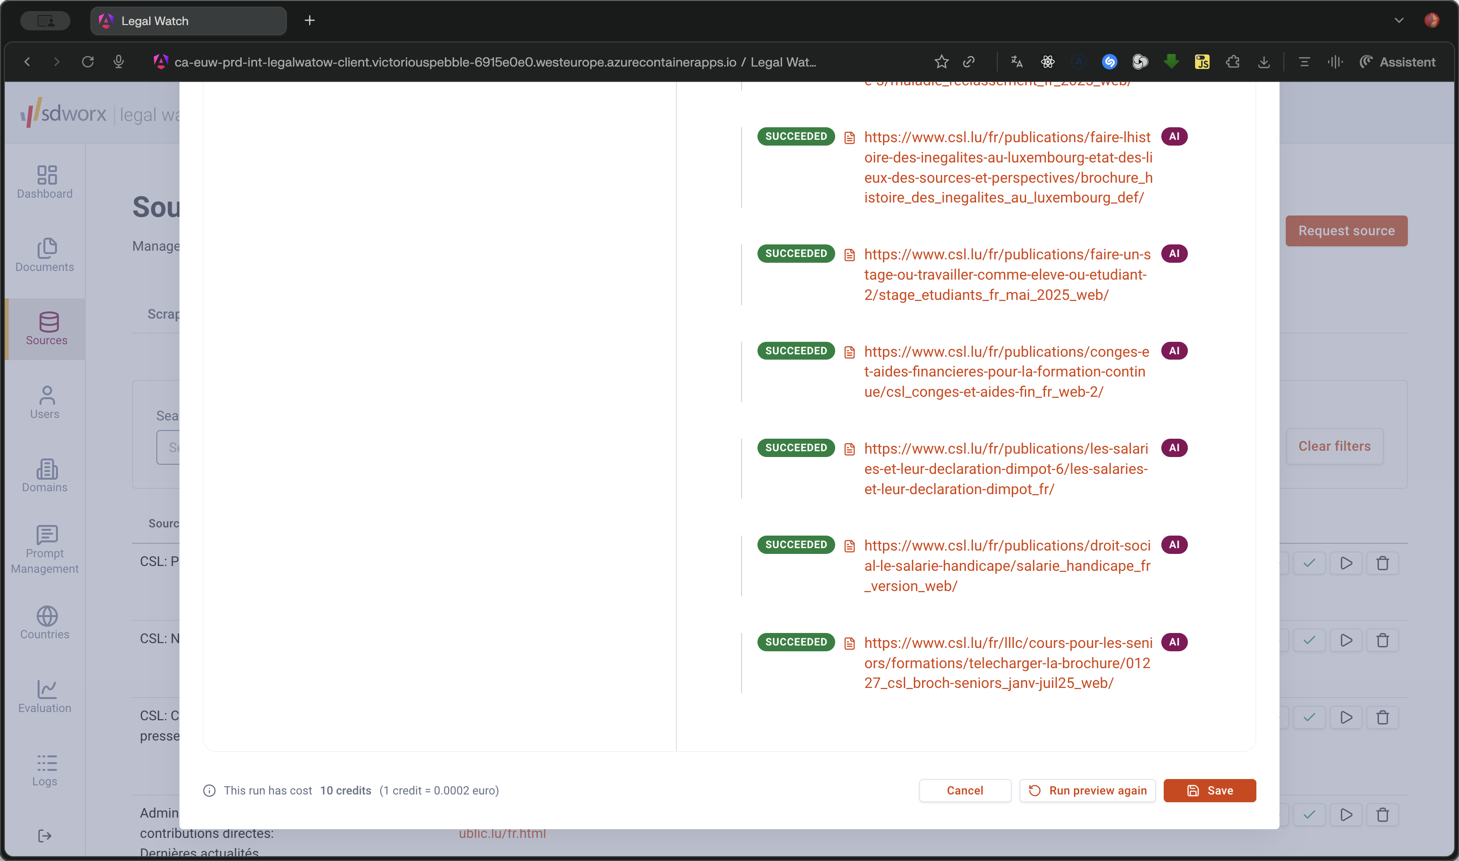Screen dimensions: 1459x861
Task: Open the stage_etudiants_fr_mai_2025_web link
Action: pos(1007,274)
